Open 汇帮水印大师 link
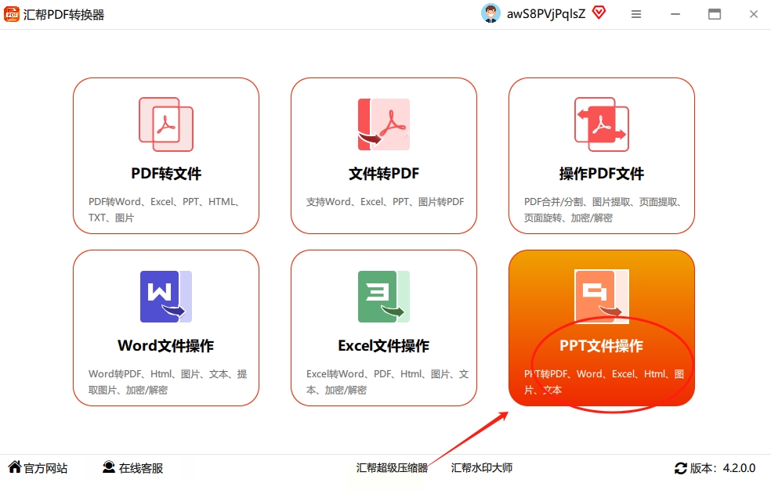 click(x=482, y=468)
